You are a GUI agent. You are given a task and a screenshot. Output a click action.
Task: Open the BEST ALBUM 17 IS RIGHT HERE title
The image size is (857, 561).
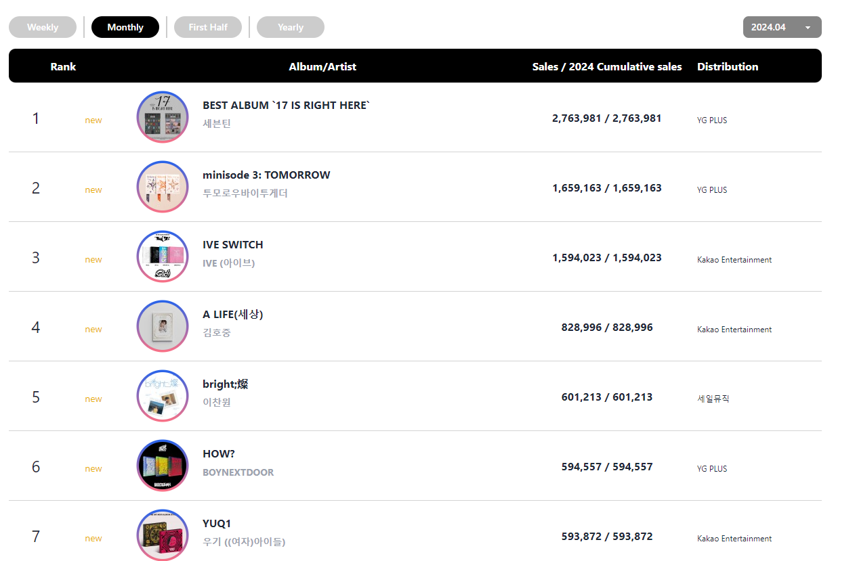(x=287, y=105)
